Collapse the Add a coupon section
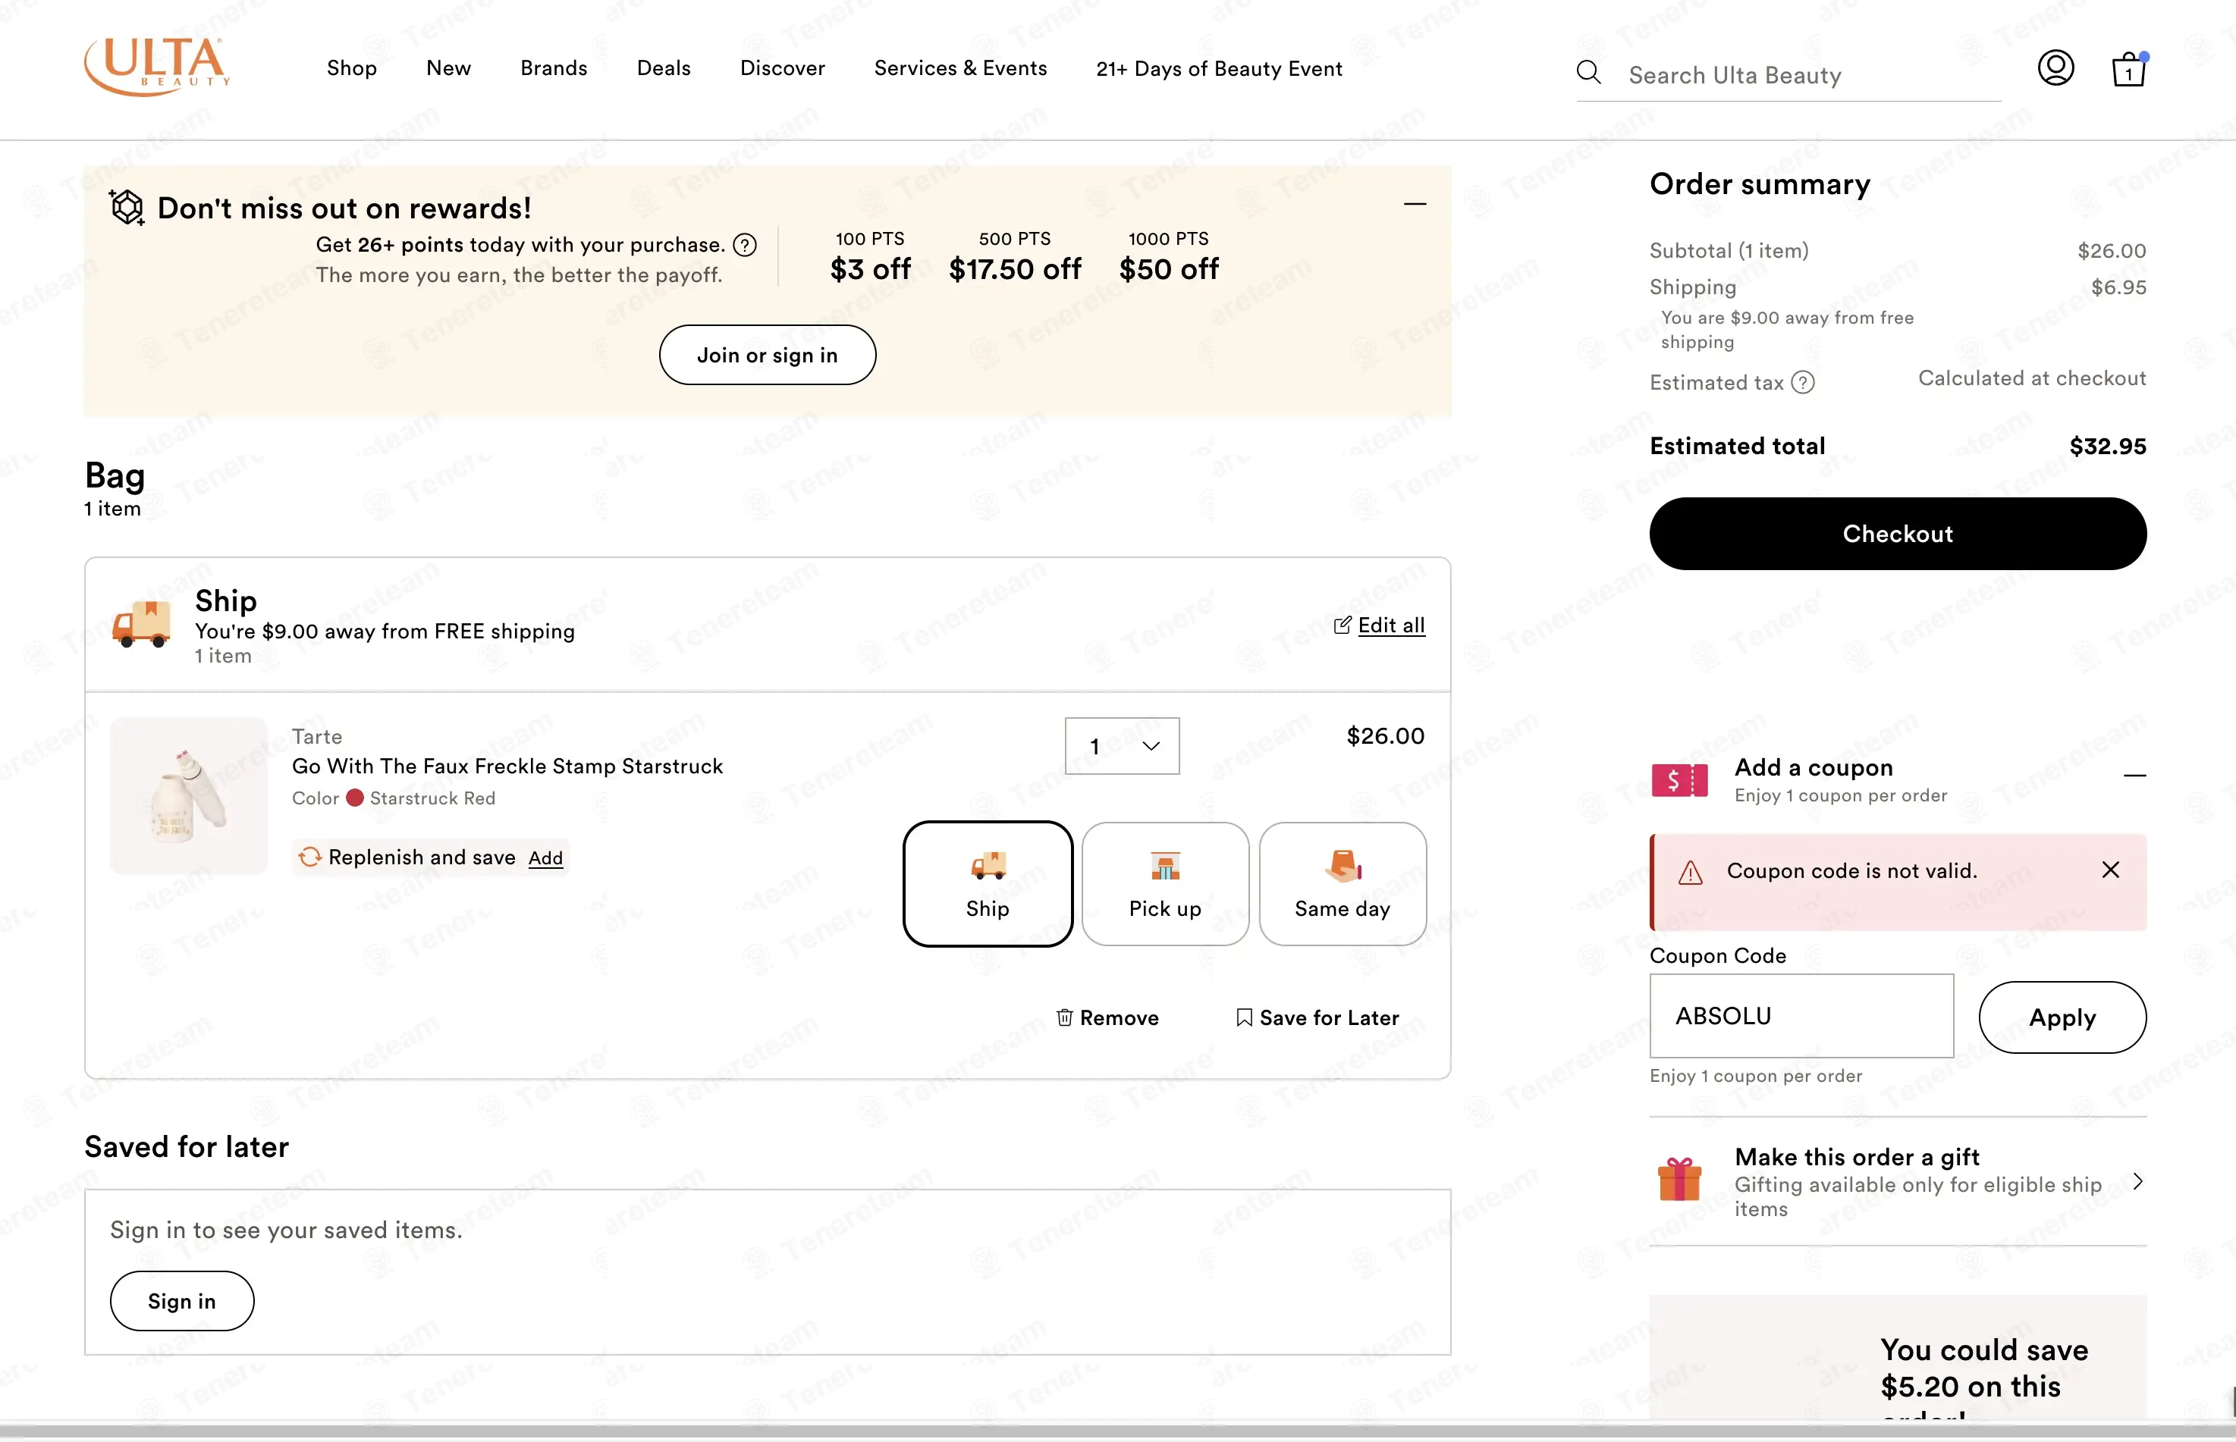Screen dimensions: 2236x1442 point(2135,776)
